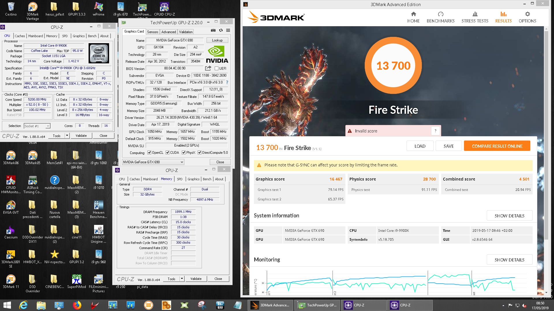Open GPU-Z hamburger menu
This screenshot has height=311, width=554.
[228, 30]
